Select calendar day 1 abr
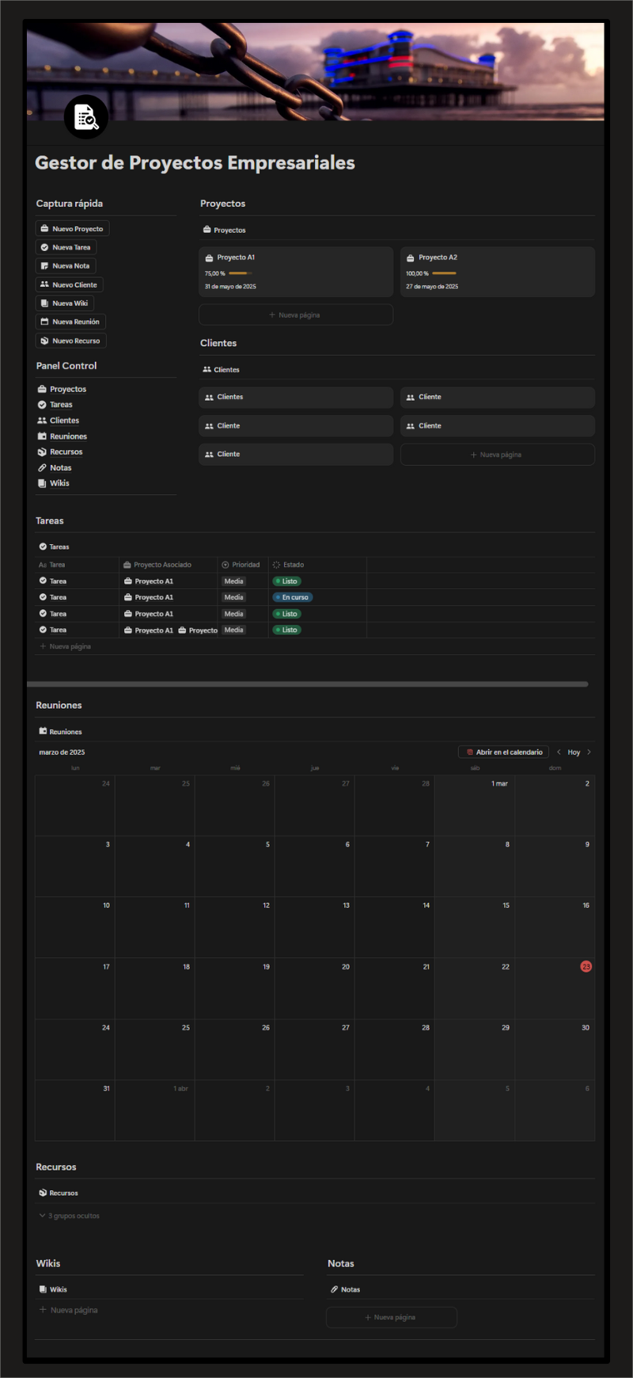Viewport: 633px width, 1378px height. click(x=155, y=1110)
